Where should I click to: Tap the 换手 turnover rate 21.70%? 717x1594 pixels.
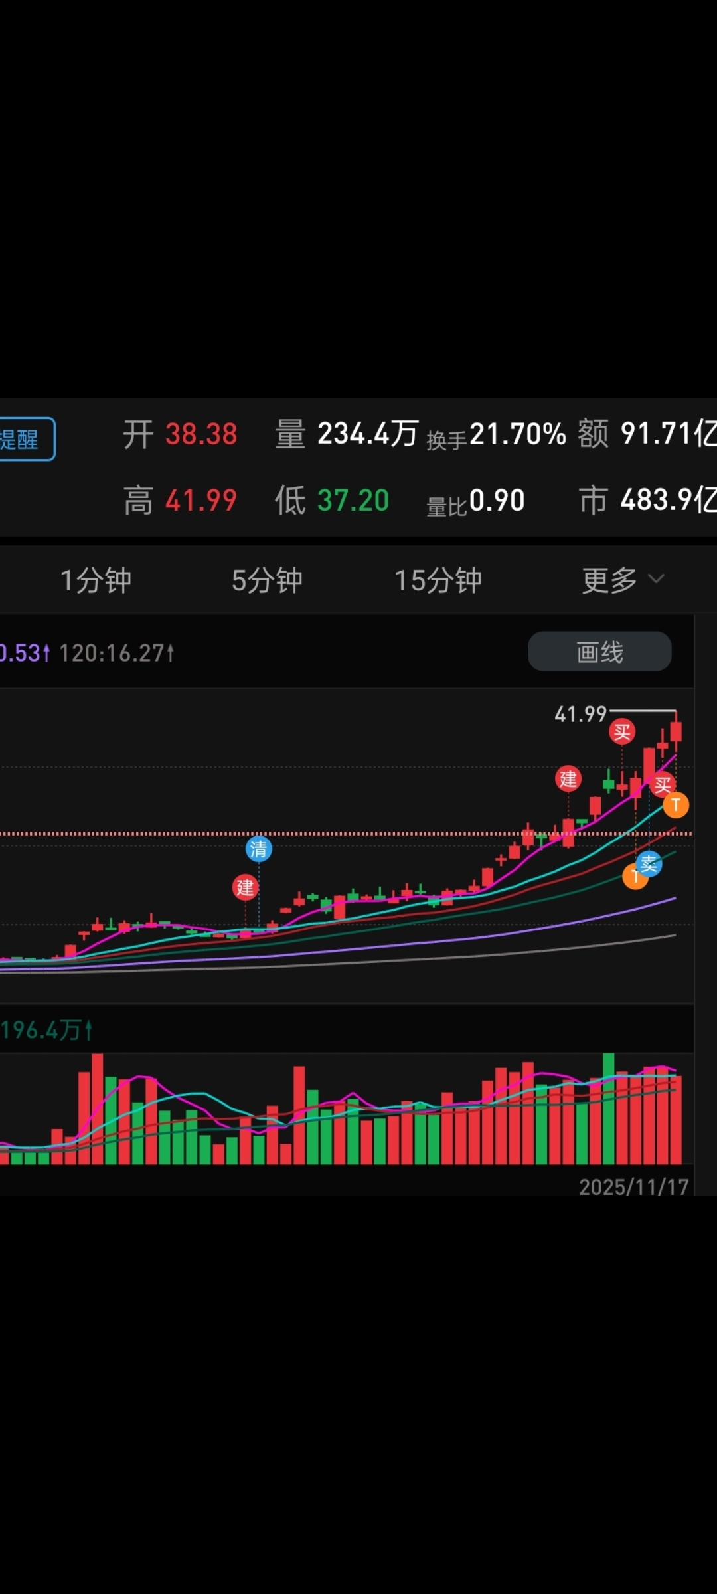pos(518,434)
